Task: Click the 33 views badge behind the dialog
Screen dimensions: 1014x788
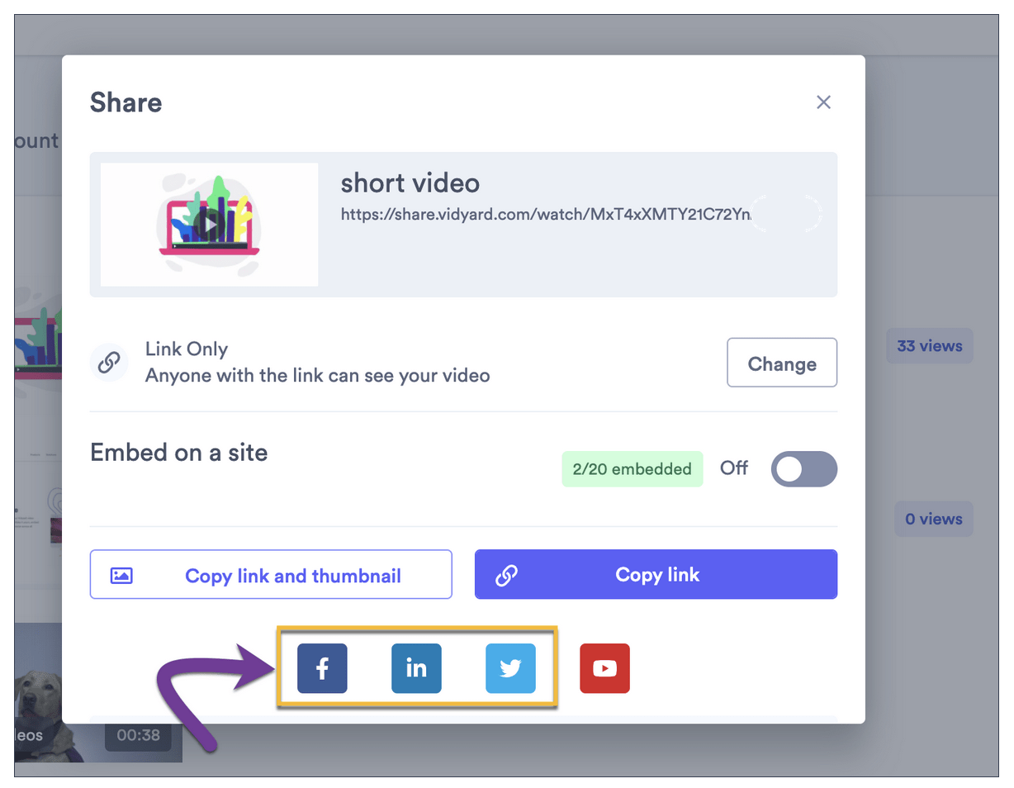Action: [x=930, y=346]
